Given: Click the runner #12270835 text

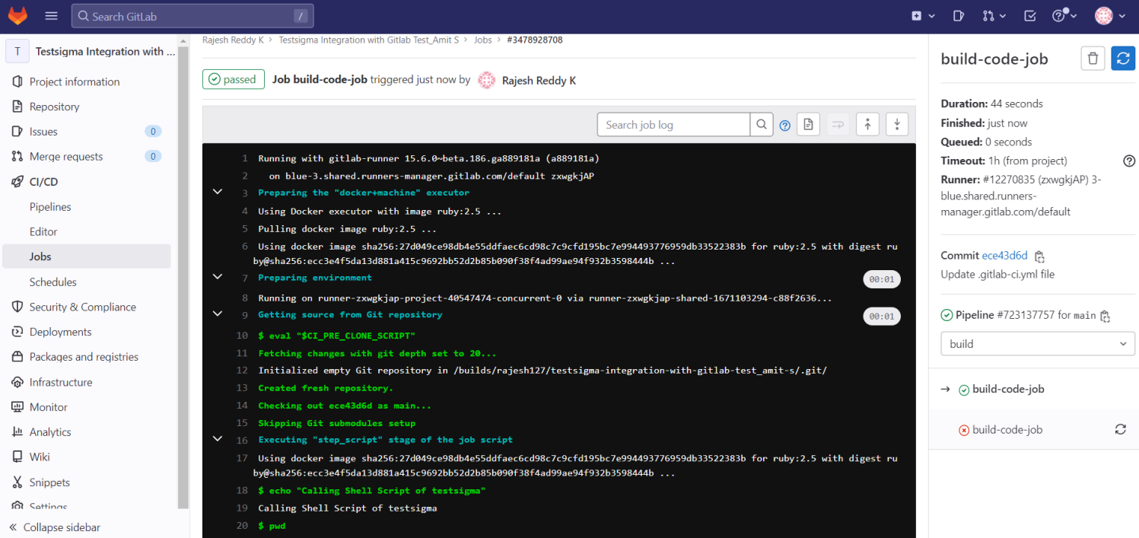Looking at the screenshot, I should [1021, 196].
